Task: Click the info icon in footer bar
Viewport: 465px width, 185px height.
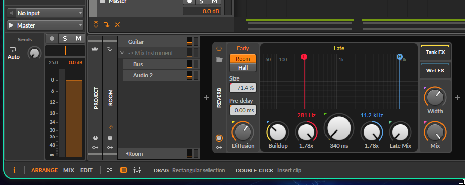Action: (x=14, y=170)
